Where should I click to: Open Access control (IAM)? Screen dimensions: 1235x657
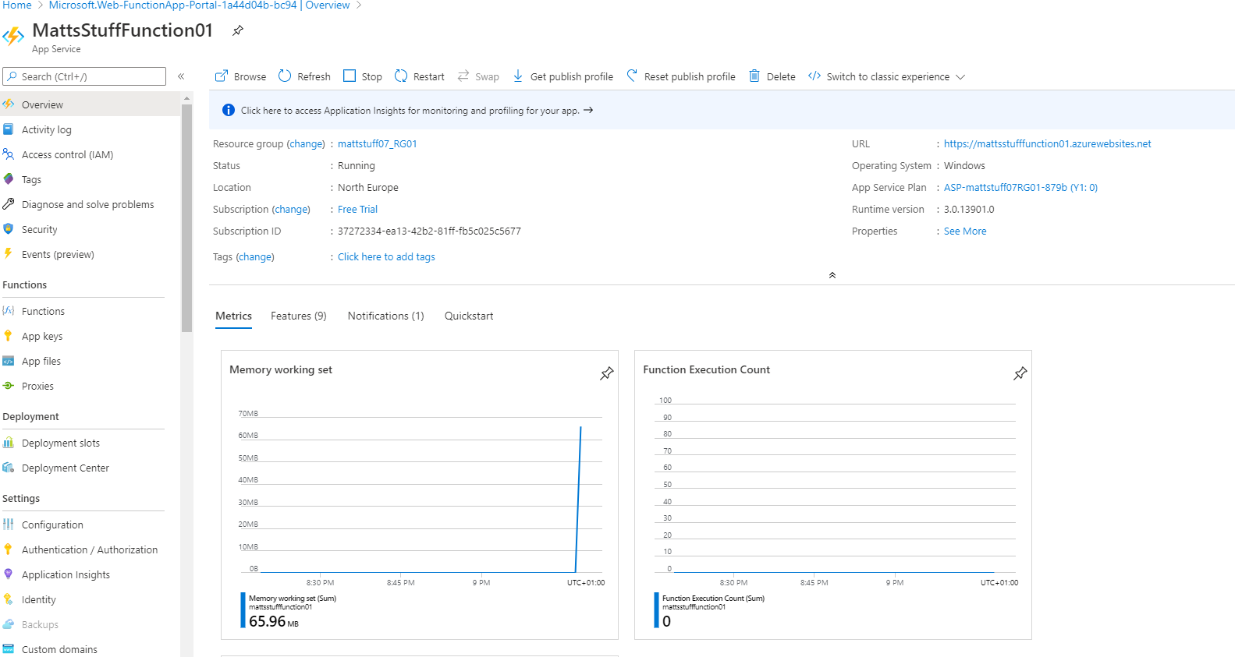point(90,154)
